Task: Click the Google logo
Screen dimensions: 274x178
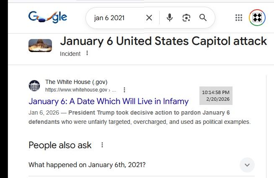Action: pos(48,17)
